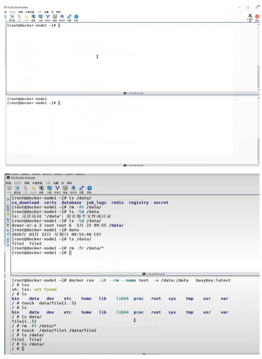Expand lower window sidebar with double chevron
This screenshot has height=359, width=262.
(8, 199)
